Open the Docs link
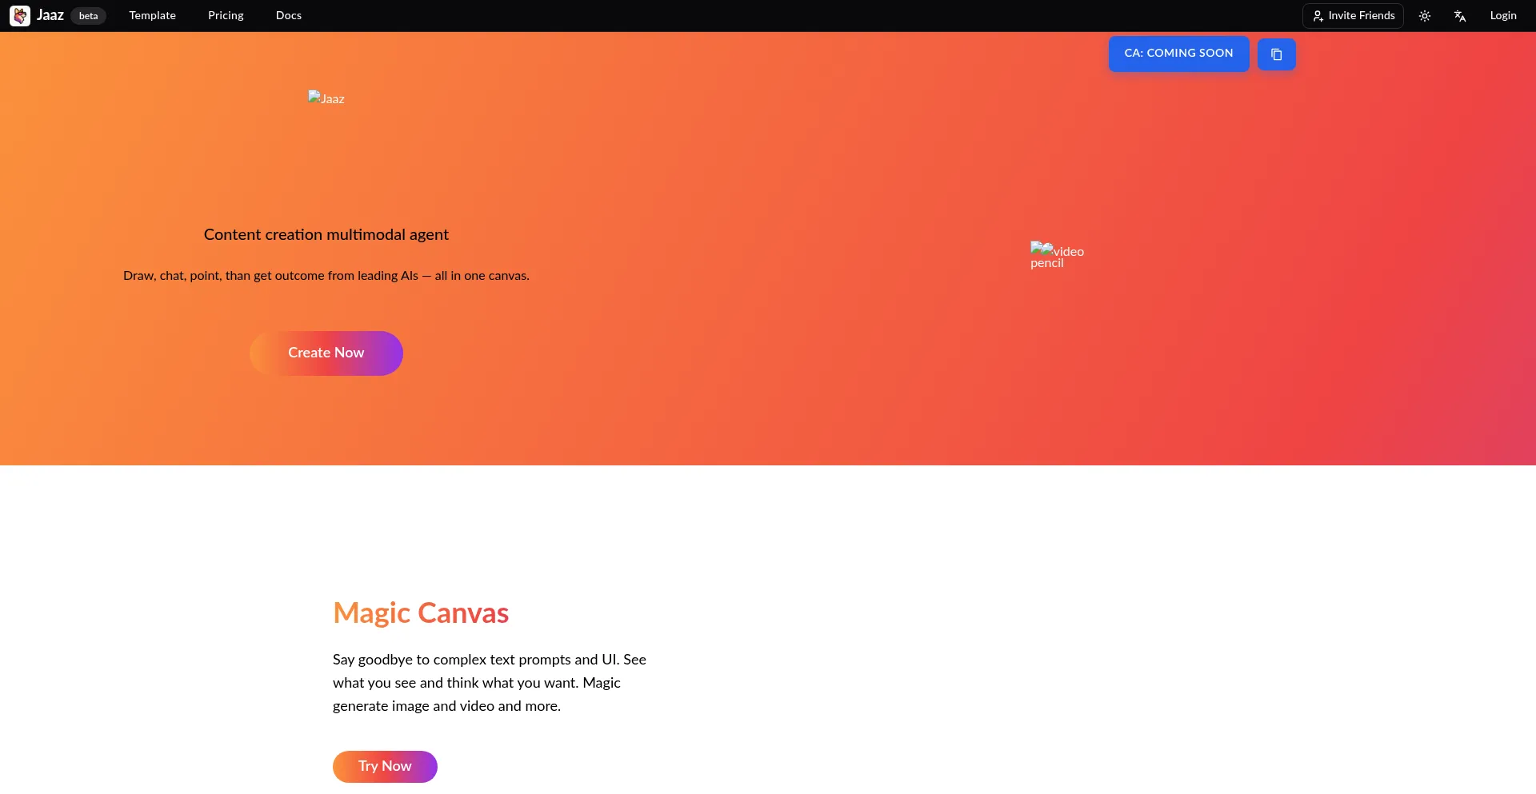Viewport: 1536px width, 794px height. (x=289, y=16)
